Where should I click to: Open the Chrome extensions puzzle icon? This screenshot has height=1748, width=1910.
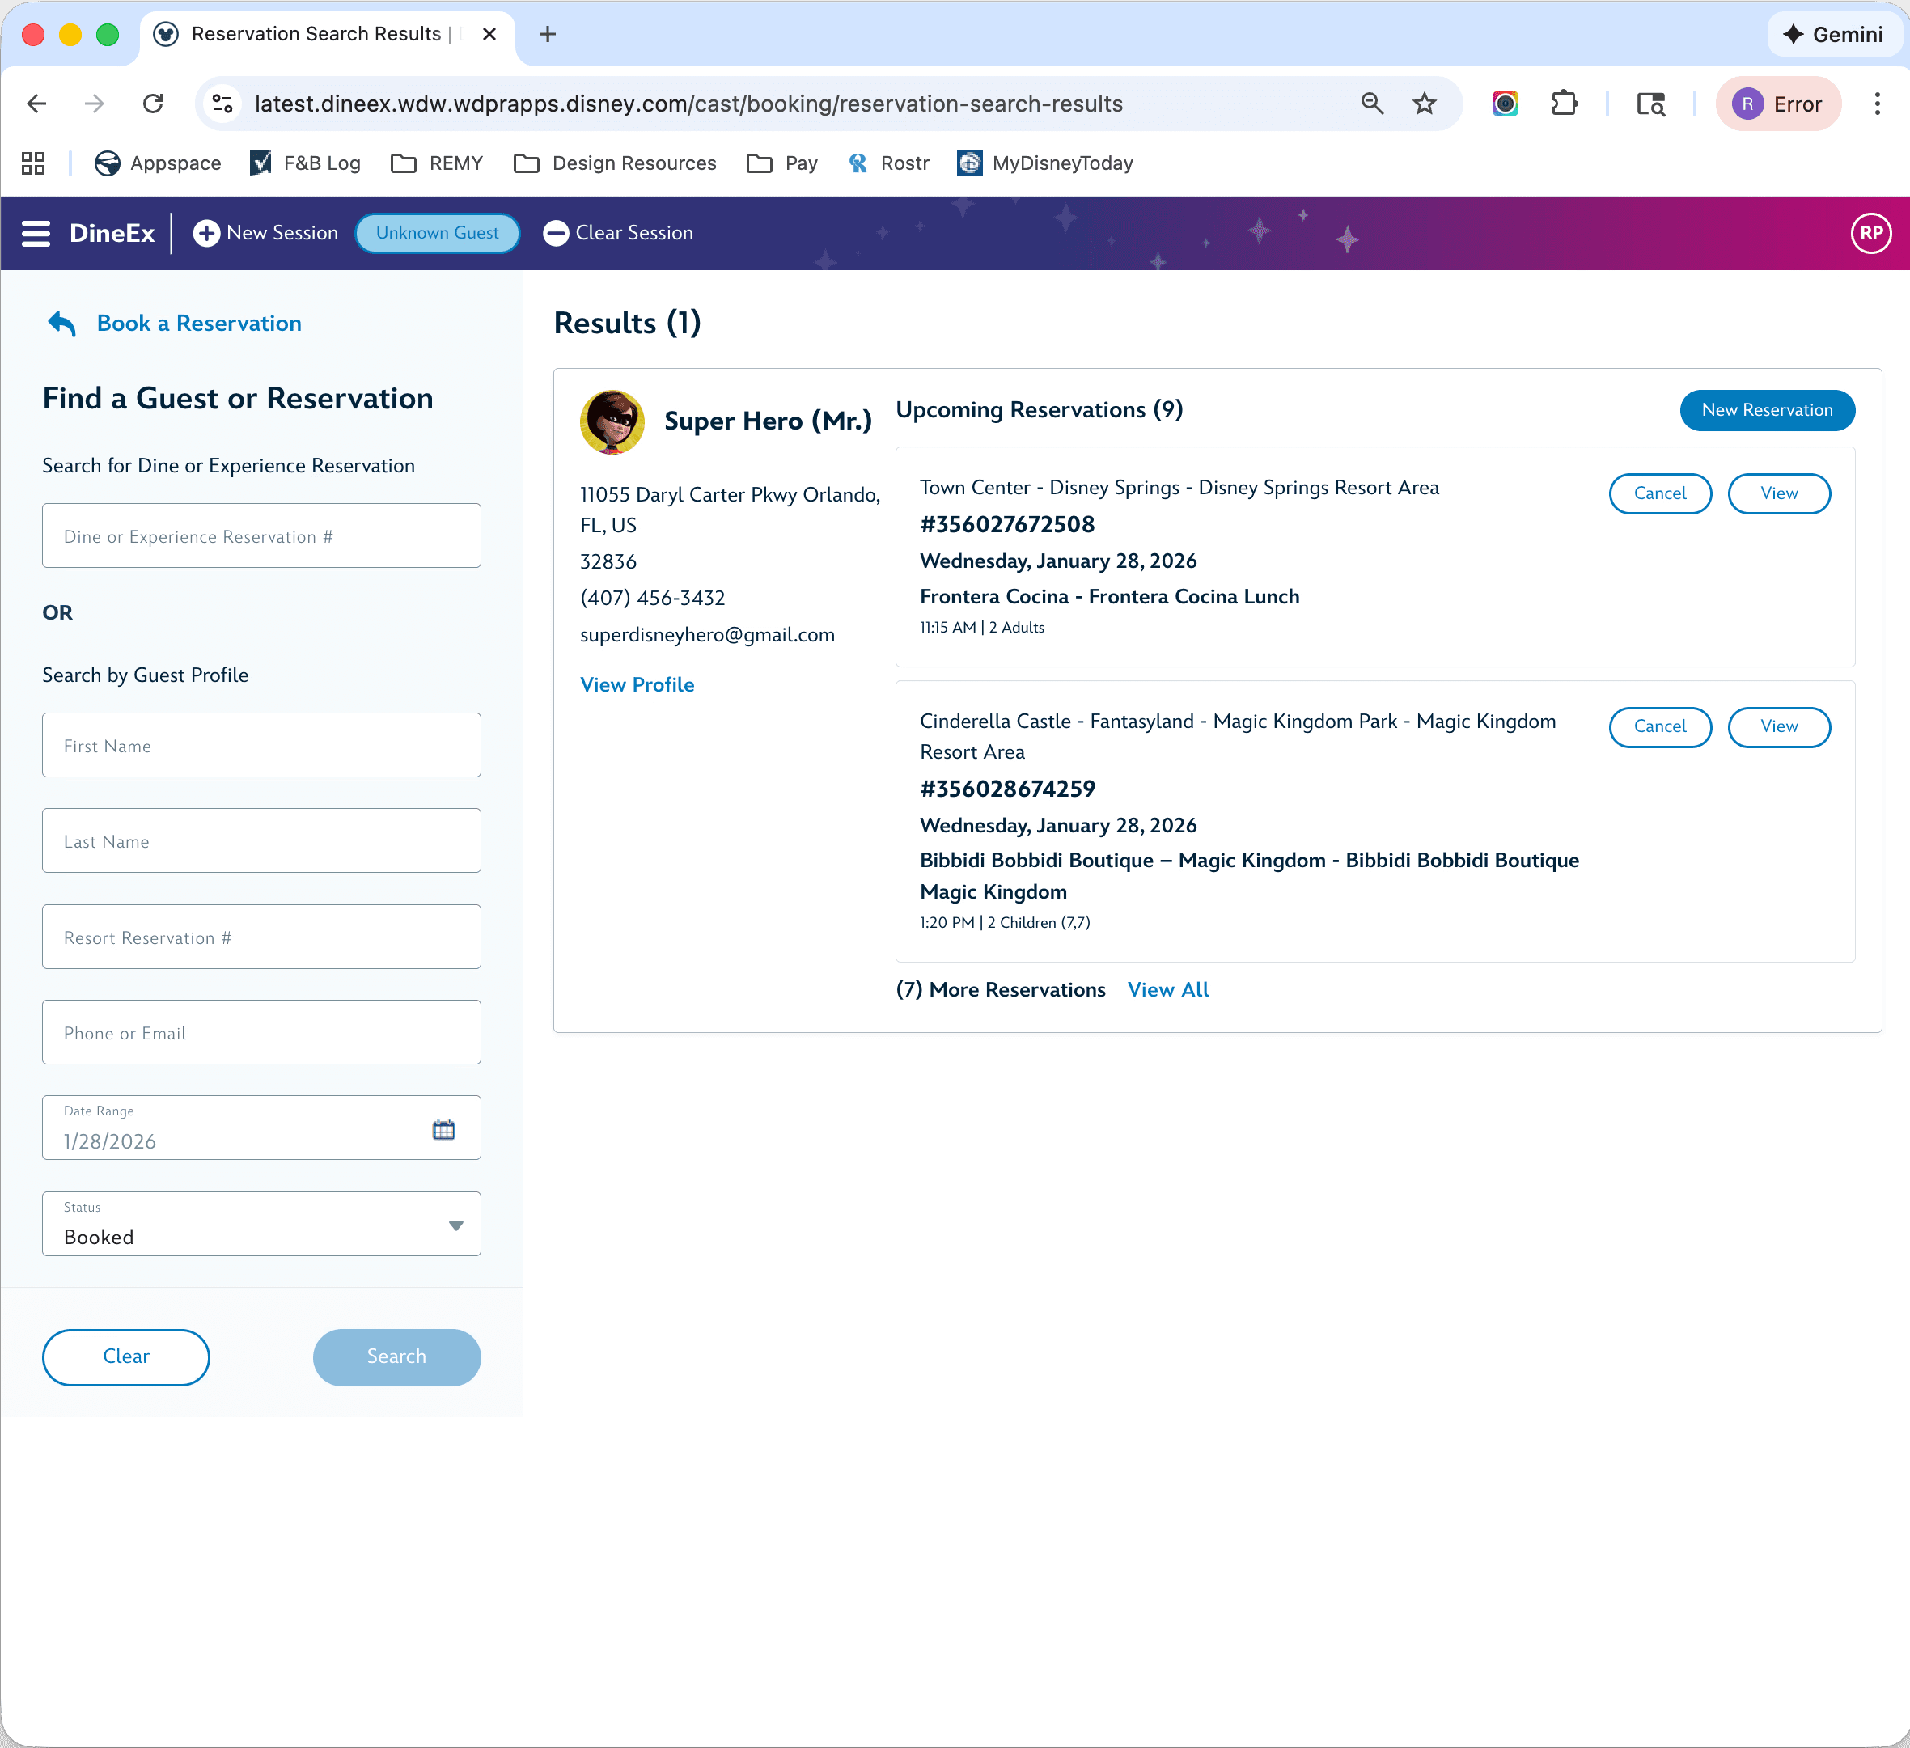pos(1565,104)
